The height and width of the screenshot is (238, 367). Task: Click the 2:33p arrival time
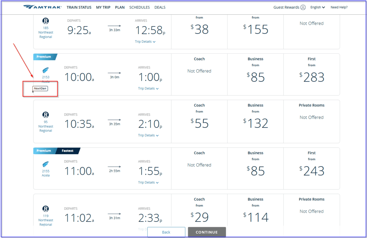point(150,218)
